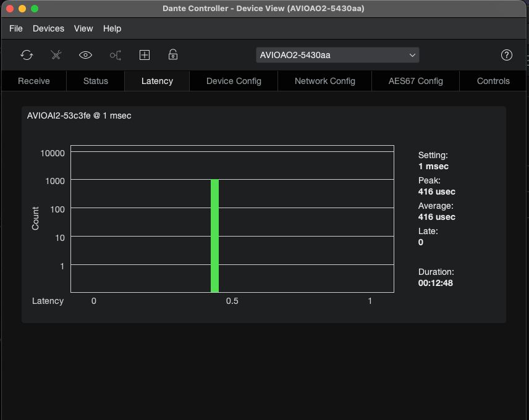Click the plus square web config icon
This screenshot has width=529, height=420.
[145, 55]
